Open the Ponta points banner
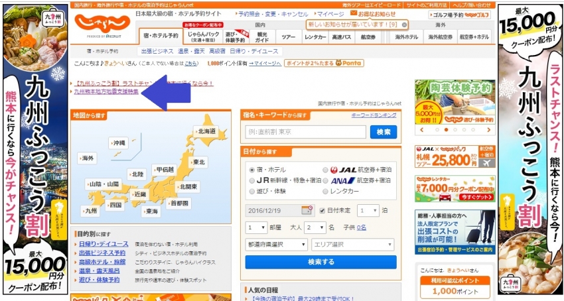This screenshot has width=564, height=301. pos(324,63)
